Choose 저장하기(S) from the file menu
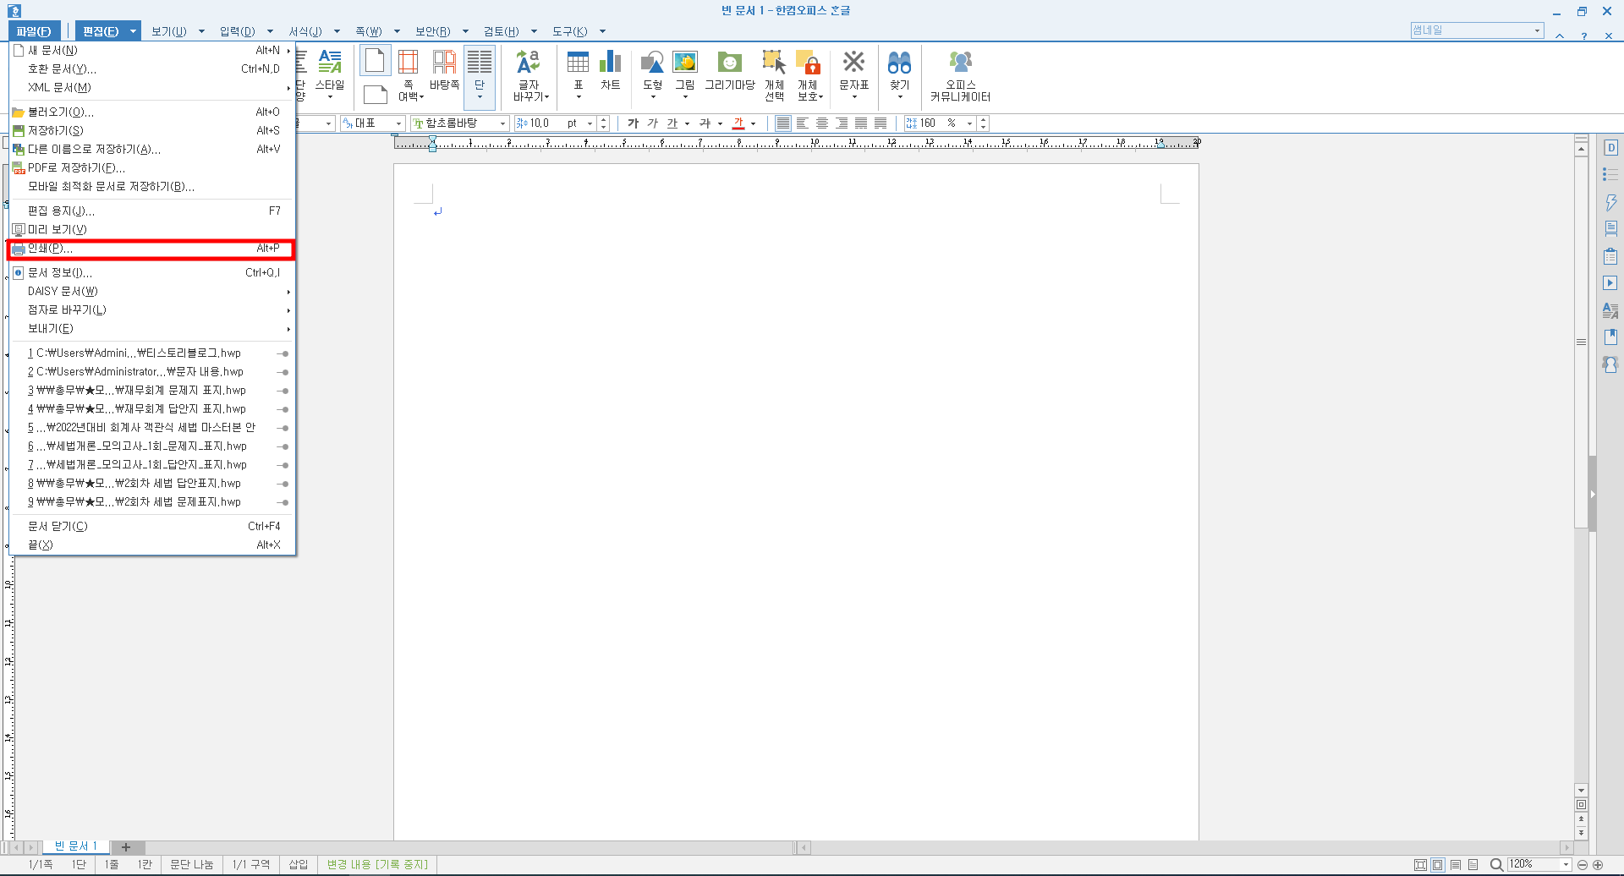This screenshot has width=1624, height=876. coord(151,130)
